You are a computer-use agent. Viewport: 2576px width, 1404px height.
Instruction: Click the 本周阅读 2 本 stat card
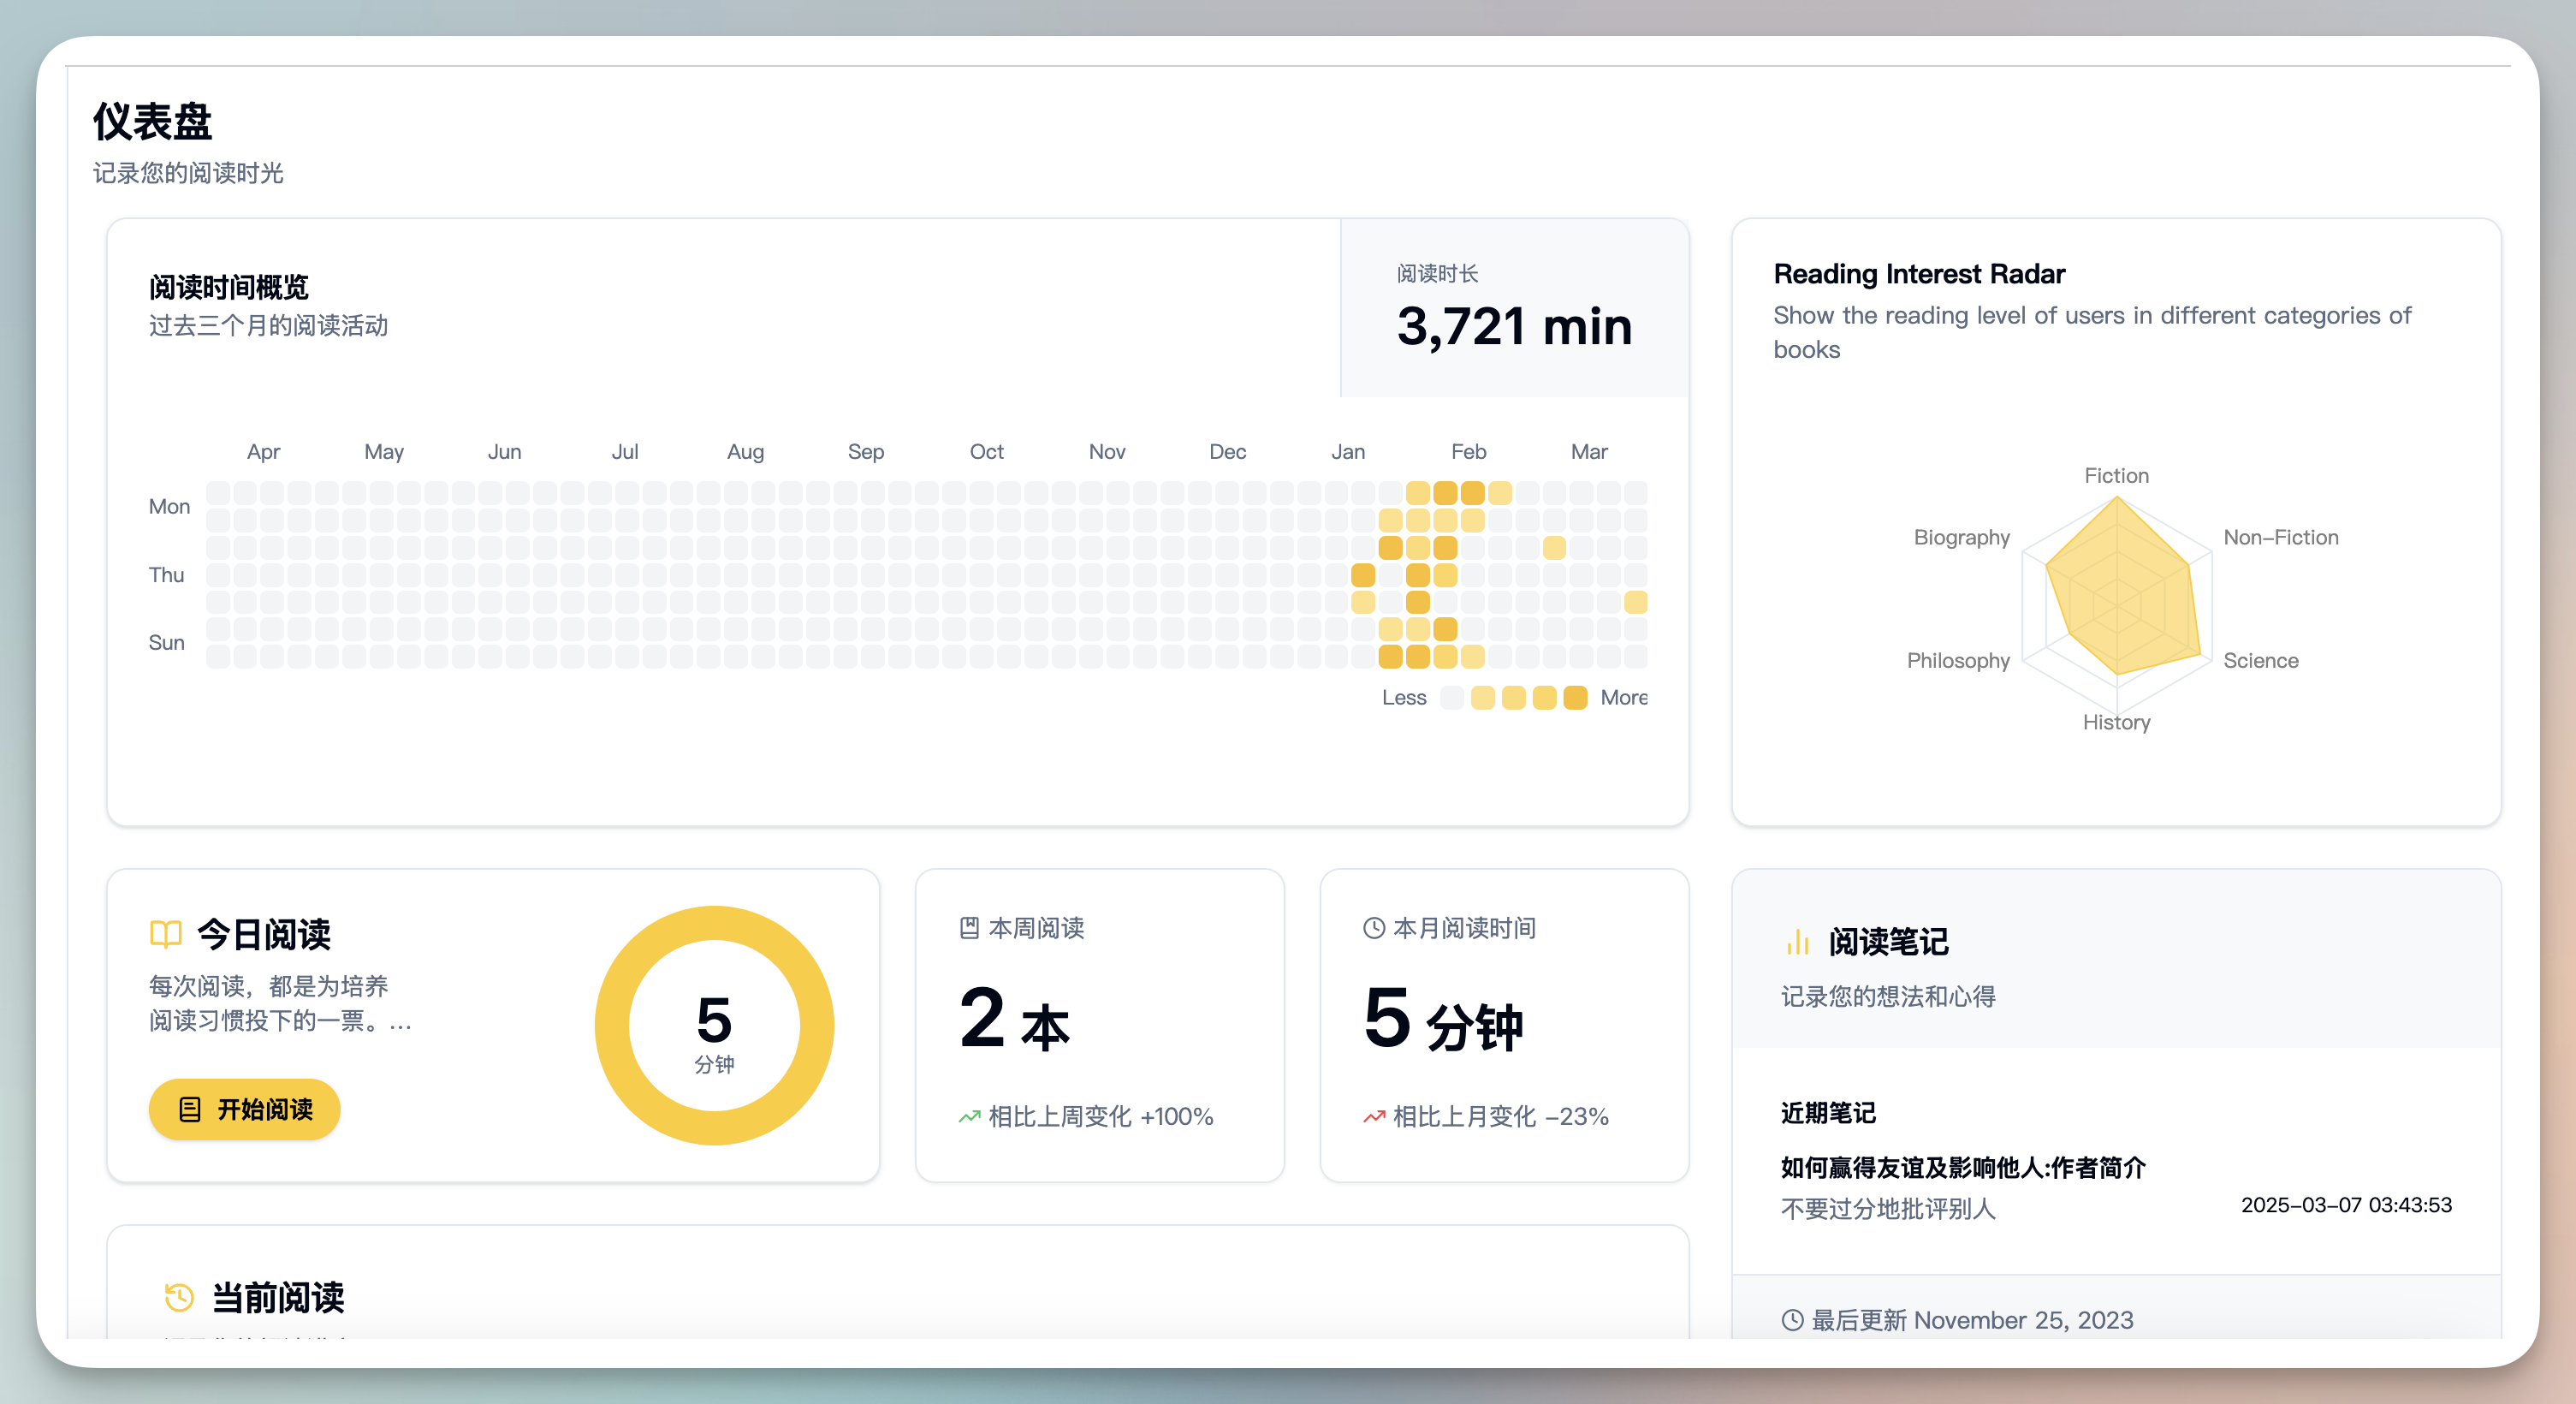pyautogui.click(x=1099, y=1024)
